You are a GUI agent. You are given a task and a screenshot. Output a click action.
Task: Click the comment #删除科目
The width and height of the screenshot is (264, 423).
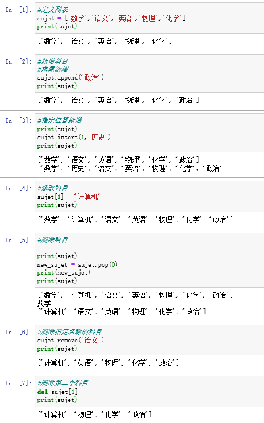(53, 240)
